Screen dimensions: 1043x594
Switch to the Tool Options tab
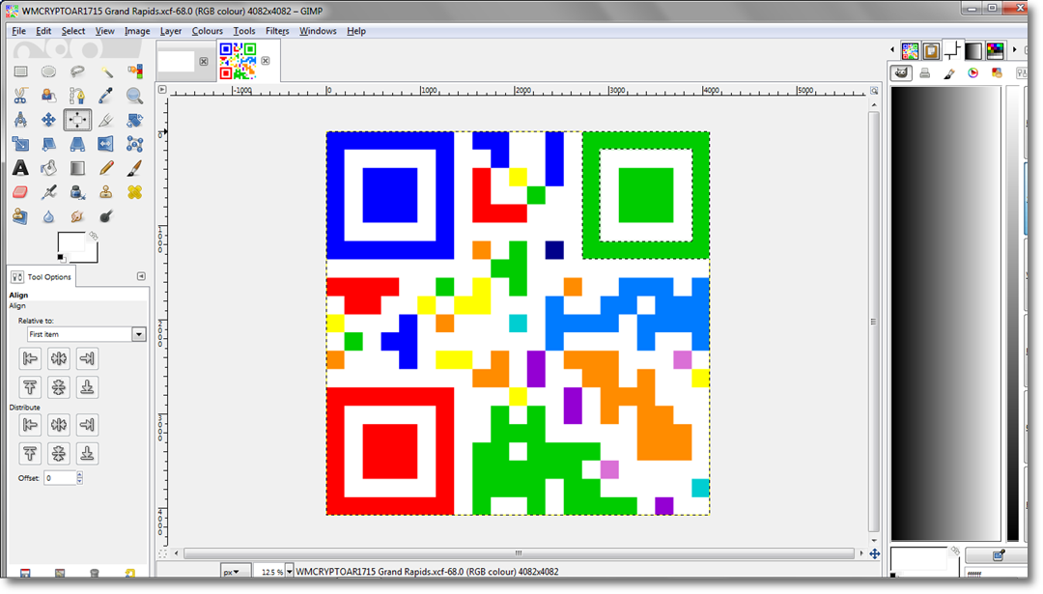coord(42,276)
